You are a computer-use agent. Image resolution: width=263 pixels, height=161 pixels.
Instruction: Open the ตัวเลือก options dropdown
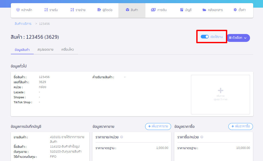coord(238,38)
